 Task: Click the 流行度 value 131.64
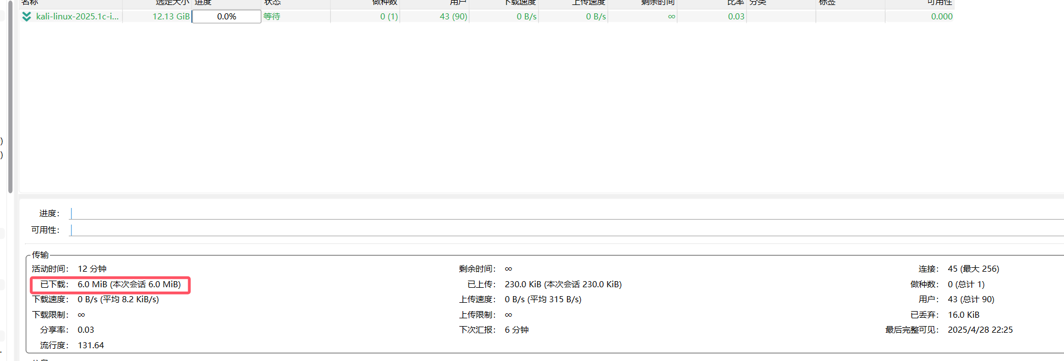pos(91,345)
